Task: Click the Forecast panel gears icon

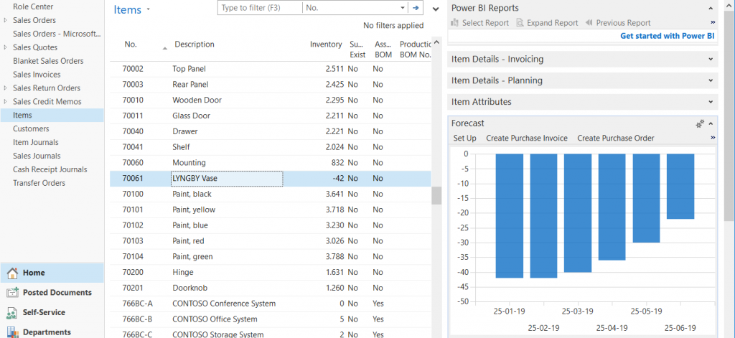Action: pos(700,123)
